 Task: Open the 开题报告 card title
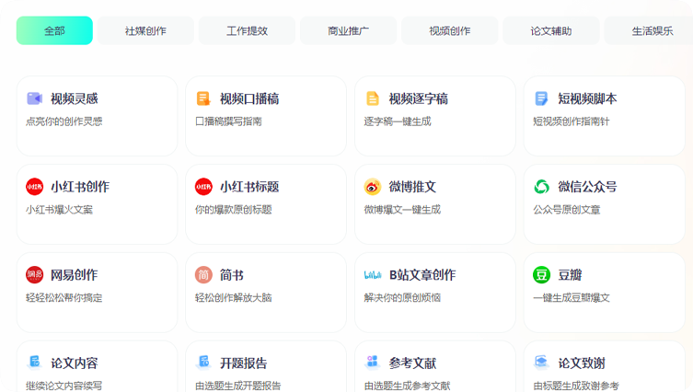point(244,363)
